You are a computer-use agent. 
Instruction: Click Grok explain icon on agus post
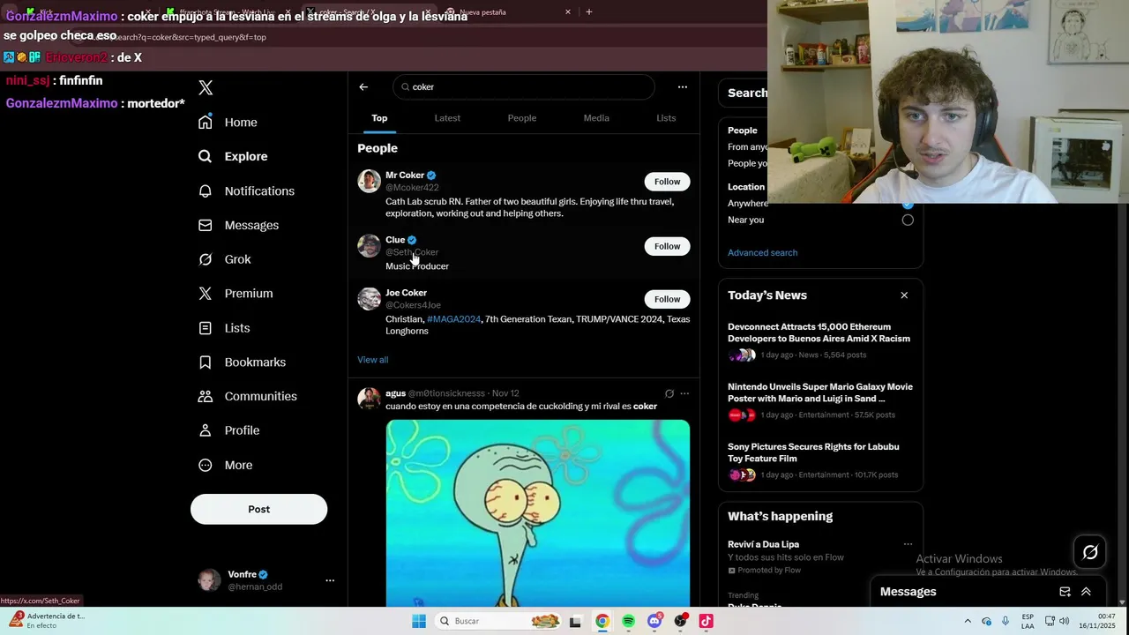tap(669, 393)
